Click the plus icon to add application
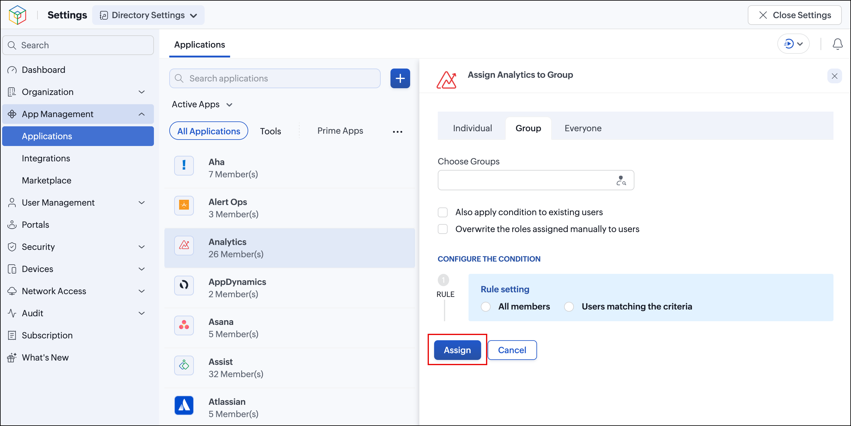 pos(400,78)
